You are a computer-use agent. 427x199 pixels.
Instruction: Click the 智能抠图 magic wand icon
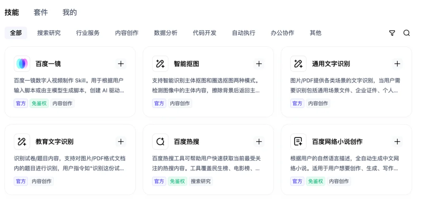160,64
